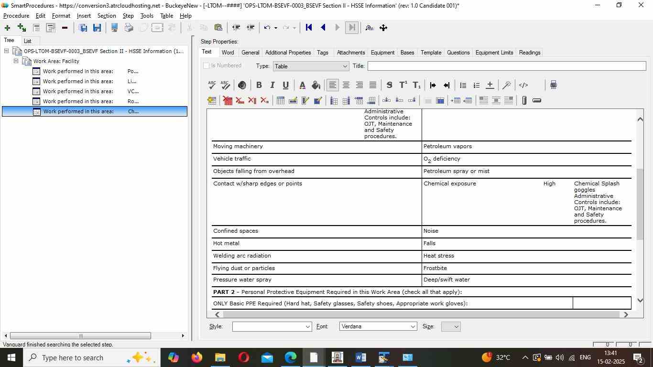Open HTML source code view icon
653x367 pixels.
pos(523,85)
